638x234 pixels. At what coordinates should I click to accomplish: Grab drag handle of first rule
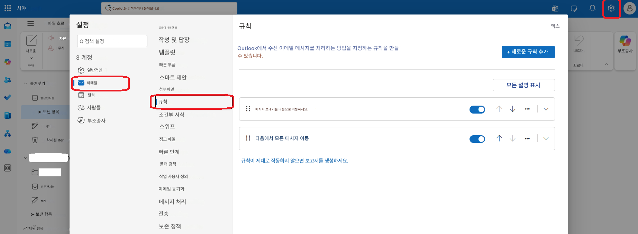click(248, 109)
